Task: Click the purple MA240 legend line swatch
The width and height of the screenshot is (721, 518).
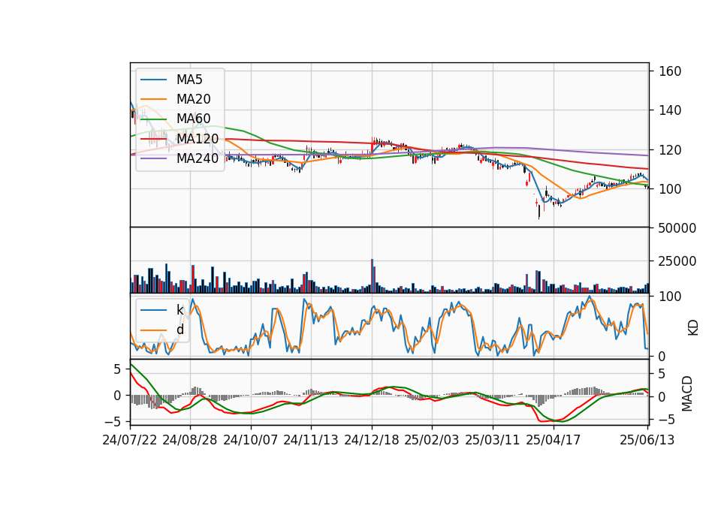Action: click(153, 158)
